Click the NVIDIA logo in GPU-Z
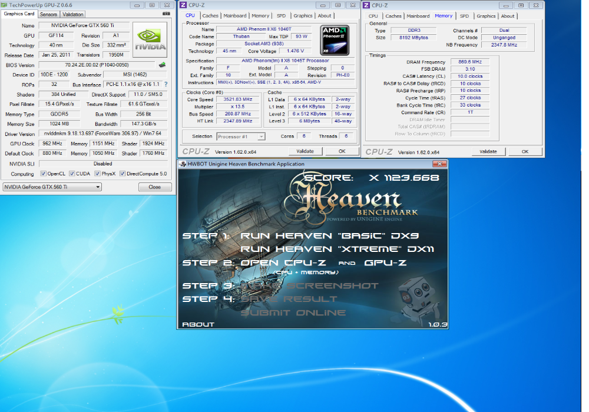This screenshot has width=589, height=412. click(x=150, y=39)
